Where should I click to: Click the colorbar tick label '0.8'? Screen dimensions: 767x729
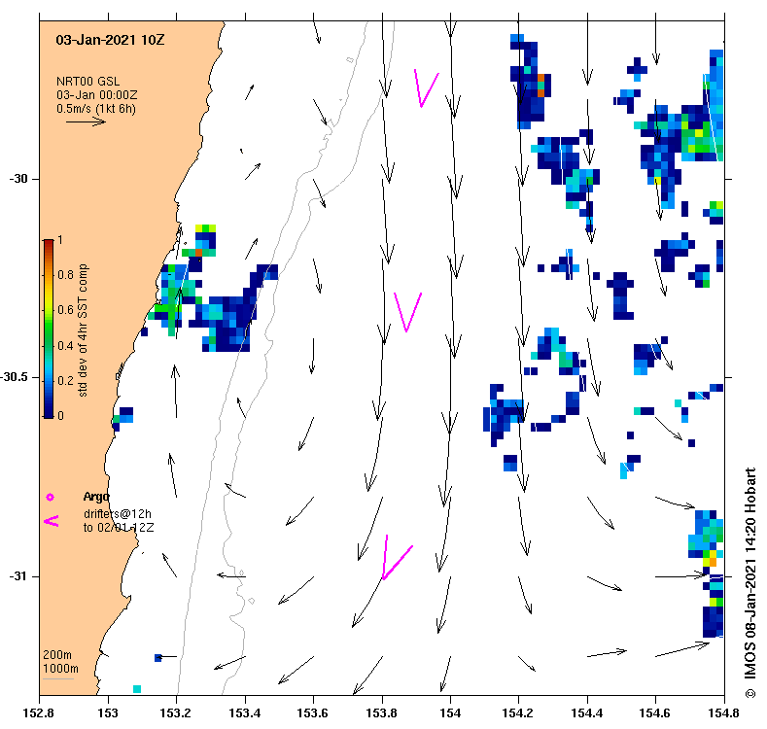coord(65,275)
